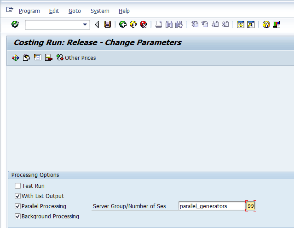Viewport: 294px width, 228px height.
Task: Collapse the command field with the triangle icon
Action: [x=97, y=24]
